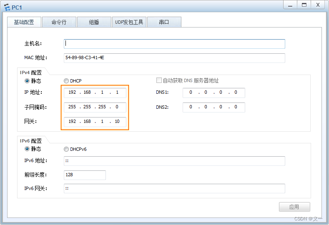Click the 子网掩码 field 255.255.255.0

click(95, 107)
